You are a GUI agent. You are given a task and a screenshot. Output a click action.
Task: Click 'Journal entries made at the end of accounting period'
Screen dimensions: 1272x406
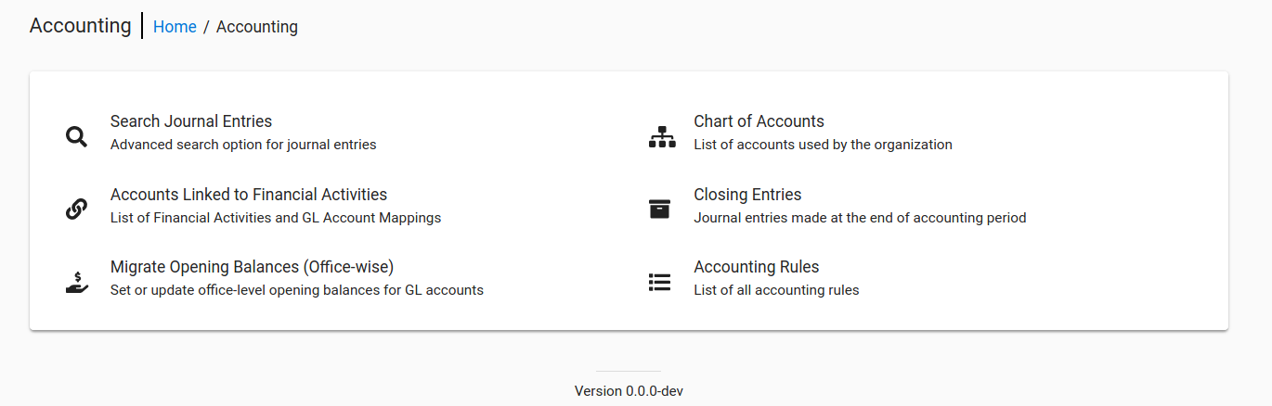click(x=860, y=218)
